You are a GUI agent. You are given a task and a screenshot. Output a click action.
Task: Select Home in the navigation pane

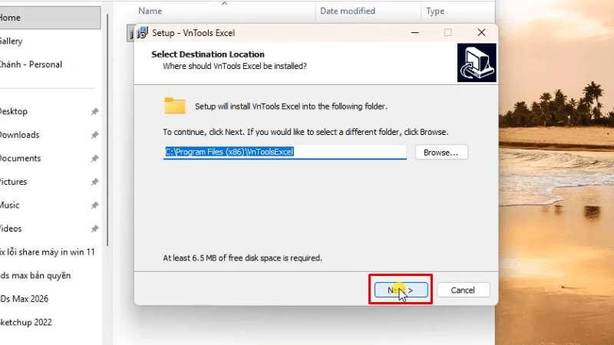click(x=50, y=18)
